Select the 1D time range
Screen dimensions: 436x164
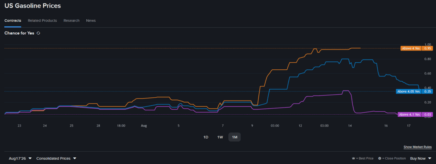pyautogui.click(x=206, y=137)
